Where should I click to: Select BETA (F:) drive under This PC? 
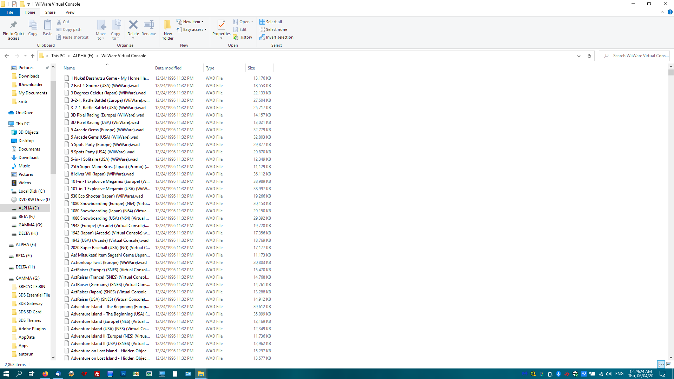[27, 217]
